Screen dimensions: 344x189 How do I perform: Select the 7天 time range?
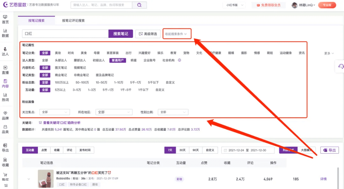tap(170, 150)
